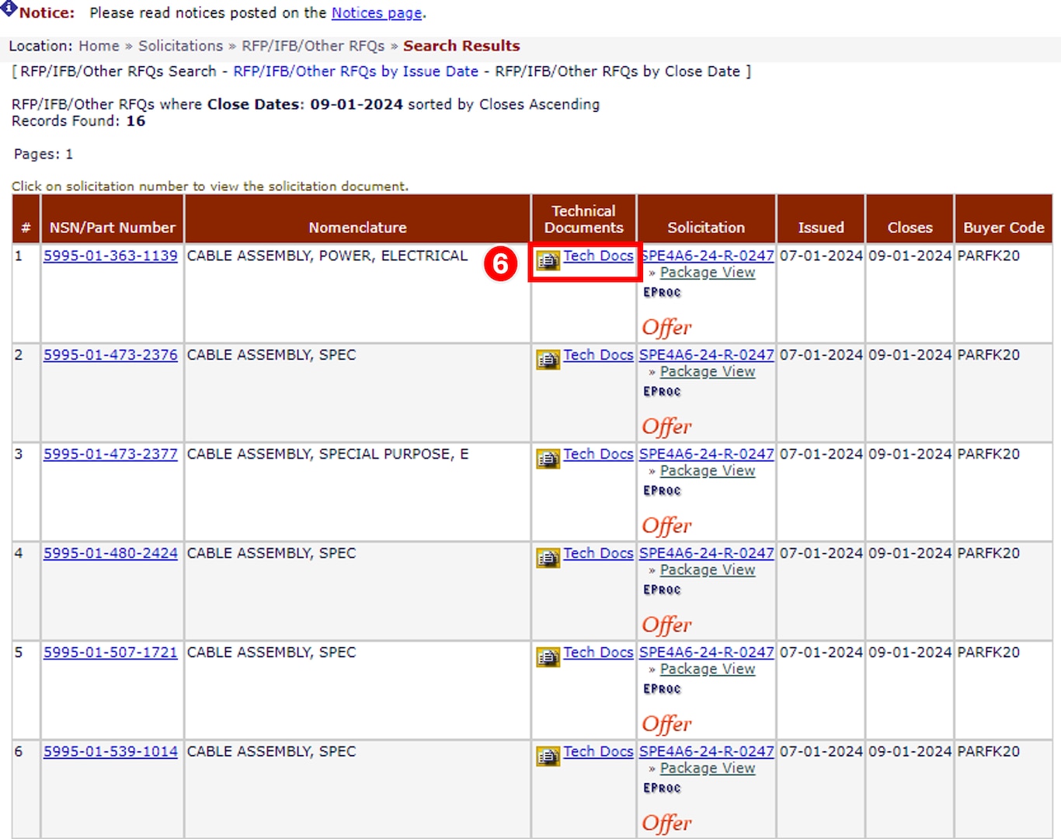The width and height of the screenshot is (1061, 839).
Task: Open solicitation SPE4A6-24-R-0247 in row 6
Action: (x=707, y=752)
